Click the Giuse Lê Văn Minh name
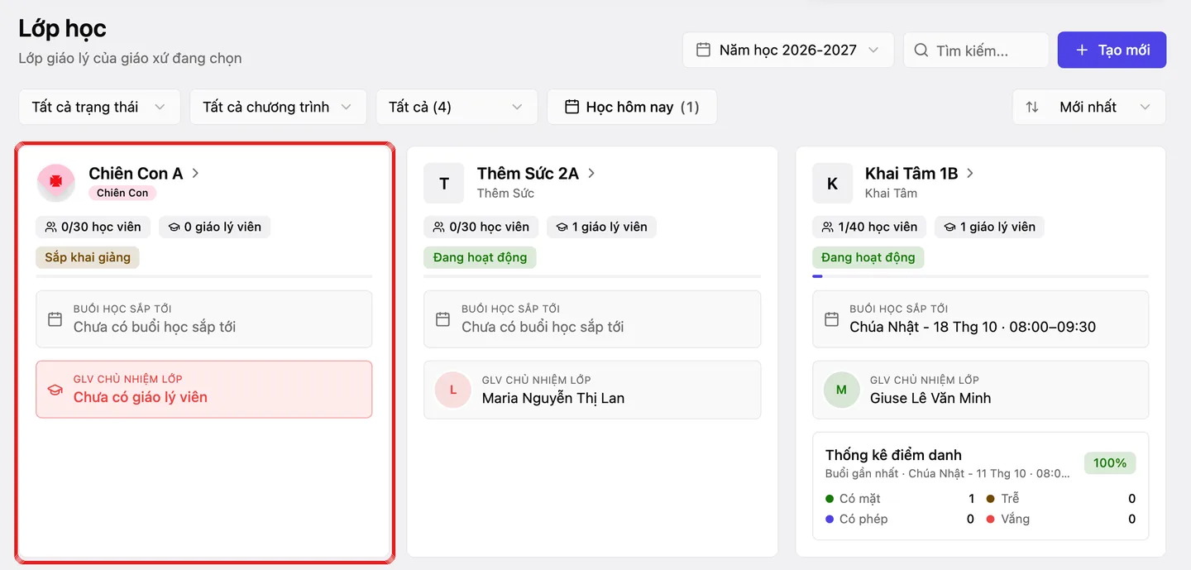The image size is (1191, 570). tap(930, 398)
